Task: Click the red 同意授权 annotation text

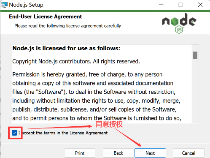Action: (109, 124)
